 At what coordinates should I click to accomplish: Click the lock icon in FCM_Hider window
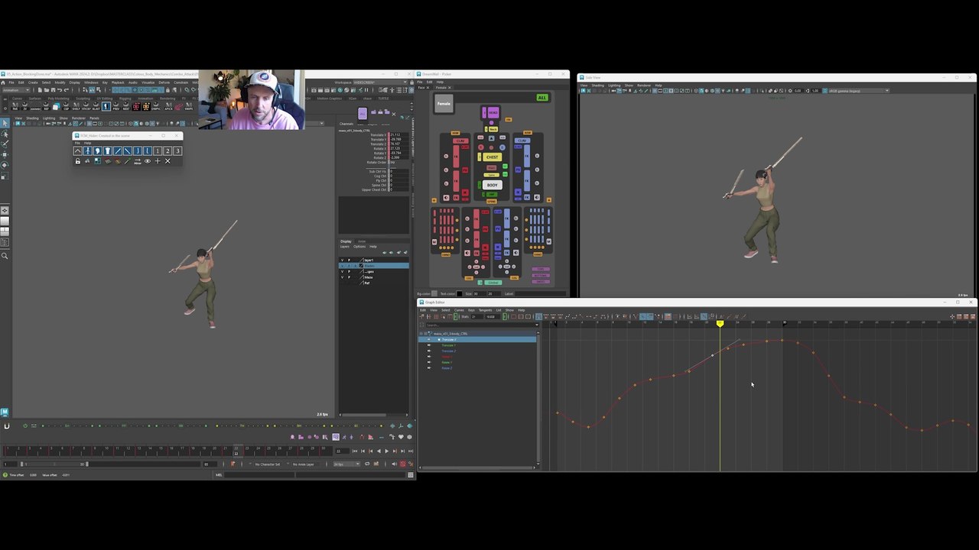click(x=78, y=161)
